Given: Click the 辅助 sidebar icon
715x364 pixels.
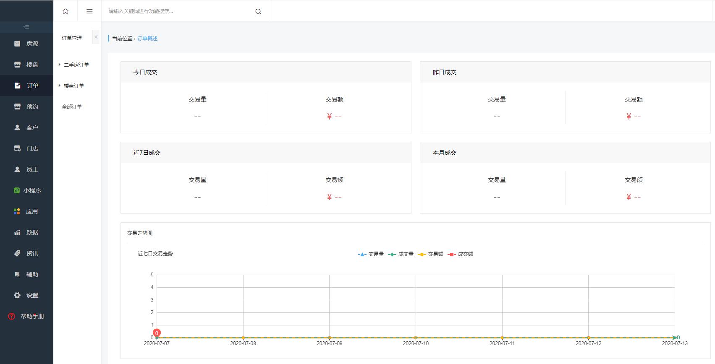Looking at the screenshot, I should click(17, 274).
